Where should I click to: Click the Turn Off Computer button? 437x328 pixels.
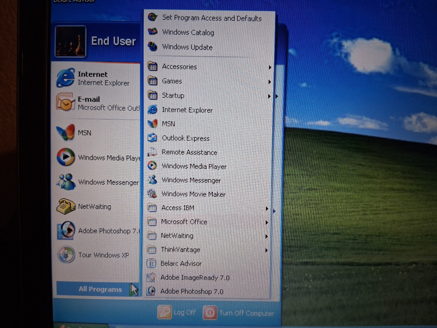point(238,313)
